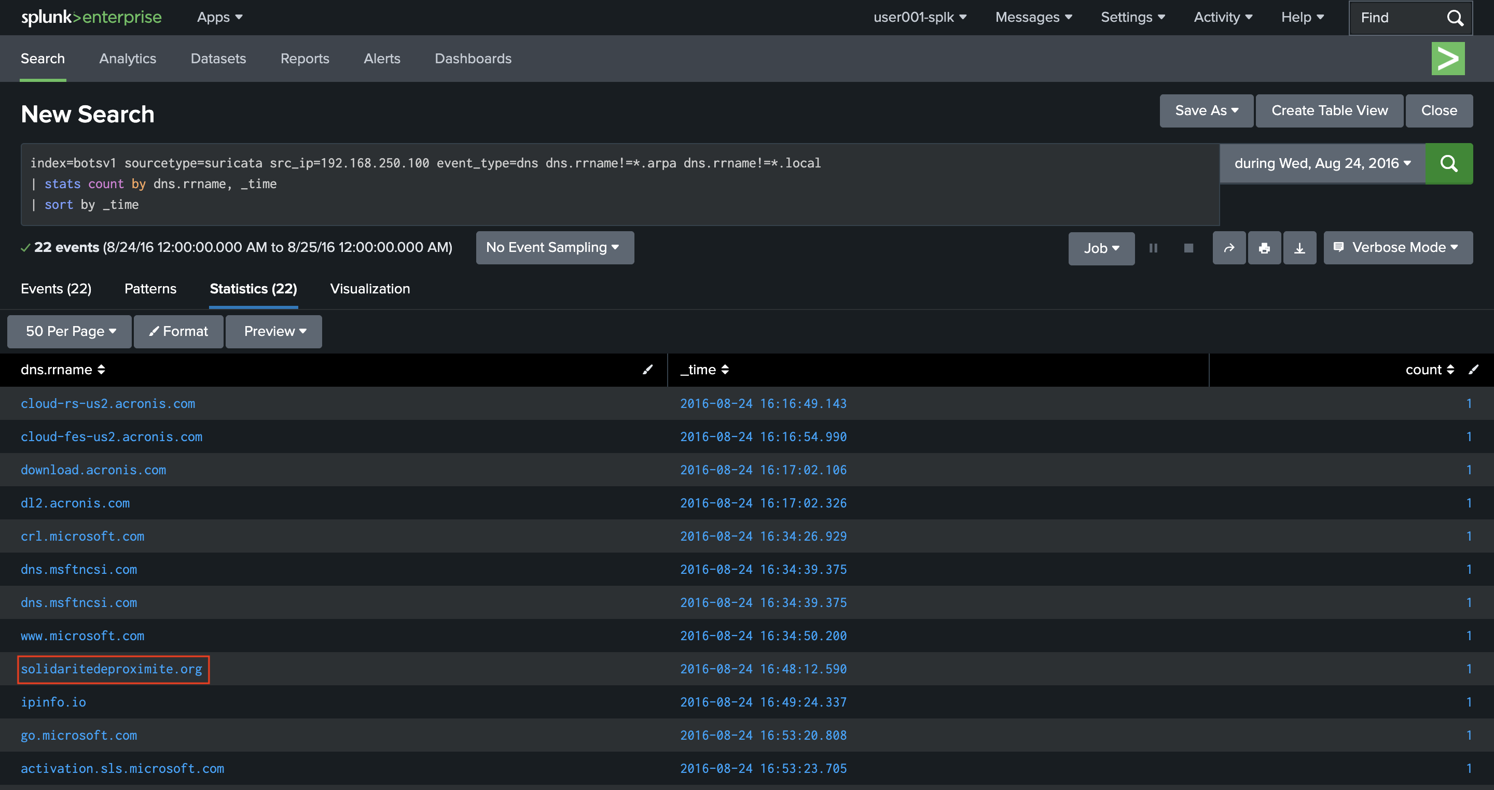Viewport: 1494px width, 790px height.
Task: Go to Reports tab
Action: tap(305, 59)
